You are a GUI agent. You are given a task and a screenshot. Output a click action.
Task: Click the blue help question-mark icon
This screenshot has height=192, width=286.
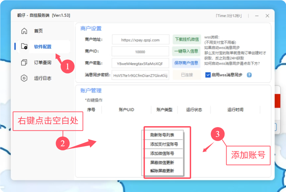coord(249,75)
